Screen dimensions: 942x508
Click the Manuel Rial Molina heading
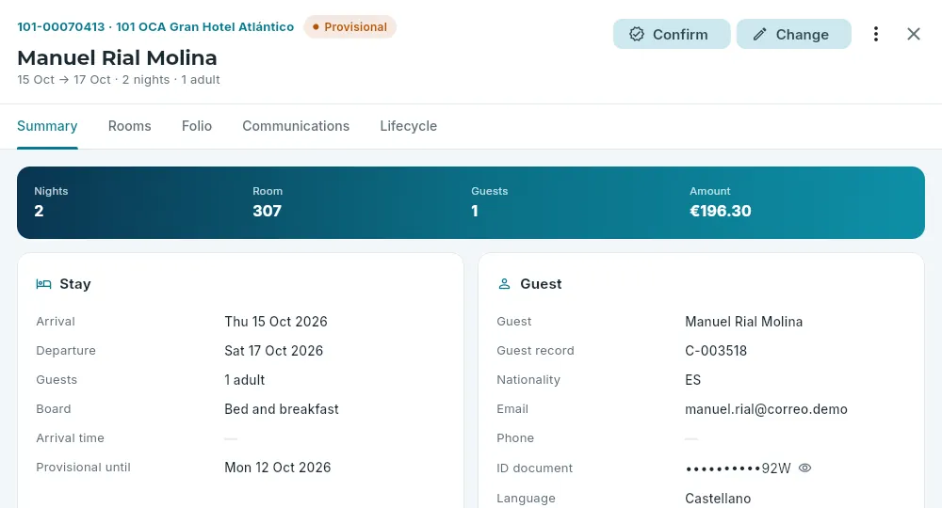(x=117, y=57)
